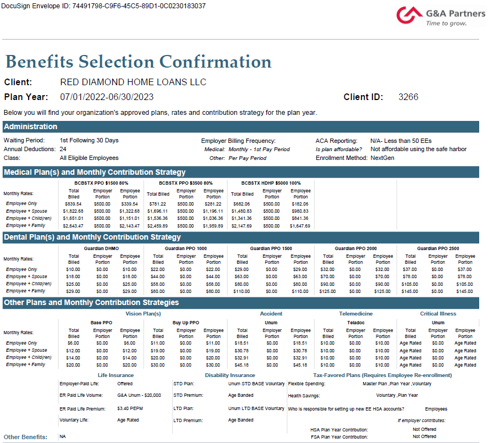
Task: Click Tax-Favored Plans heading
Action: pyautogui.click(x=382, y=375)
